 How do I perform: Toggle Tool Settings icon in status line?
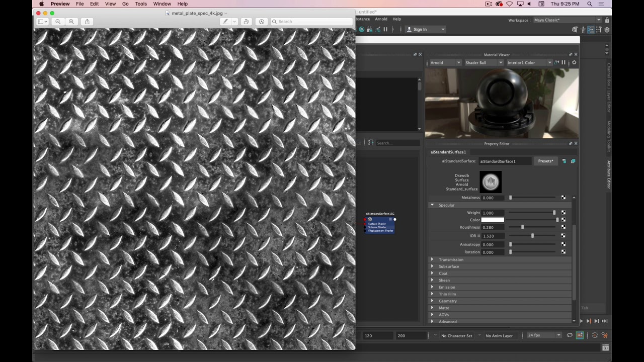[599, 30]
